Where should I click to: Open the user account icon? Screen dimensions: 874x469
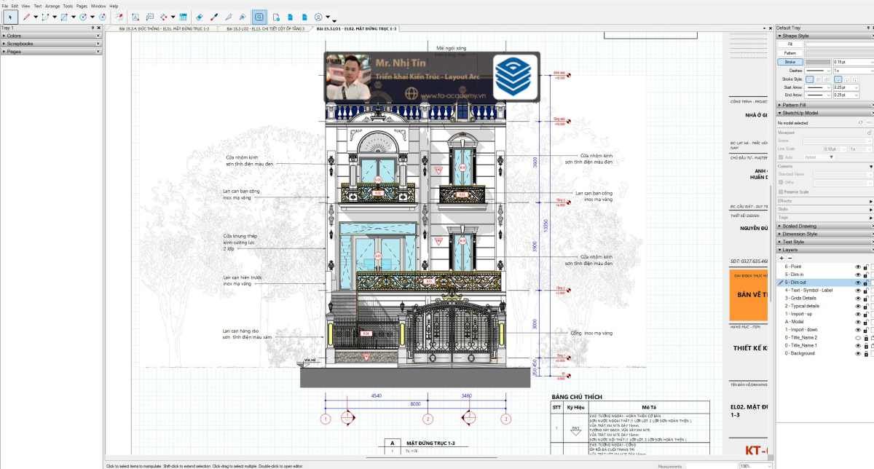(x=318, y=16)
